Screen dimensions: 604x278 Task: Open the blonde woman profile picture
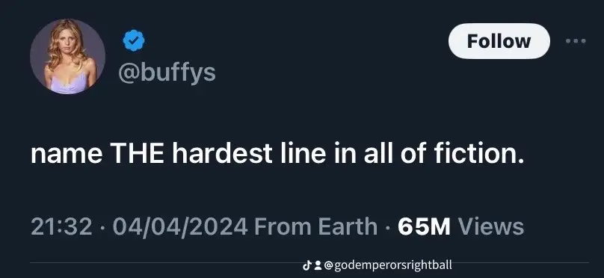[67, 56]
